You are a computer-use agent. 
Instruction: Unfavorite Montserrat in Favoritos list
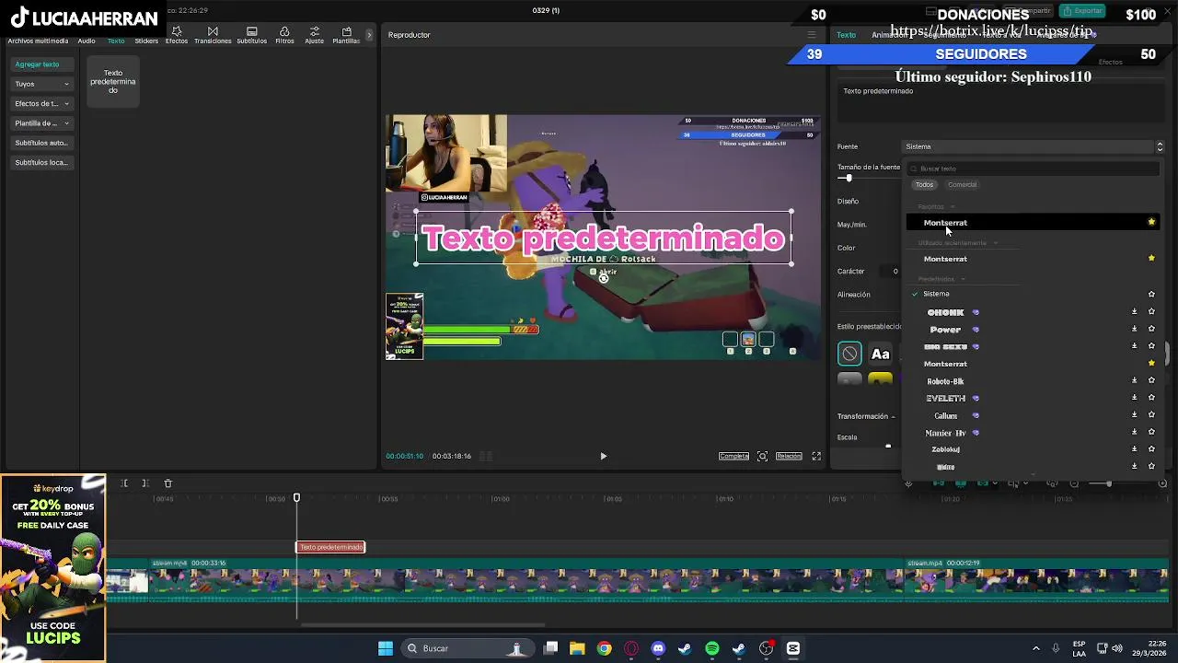click(x=1151, y=222)
